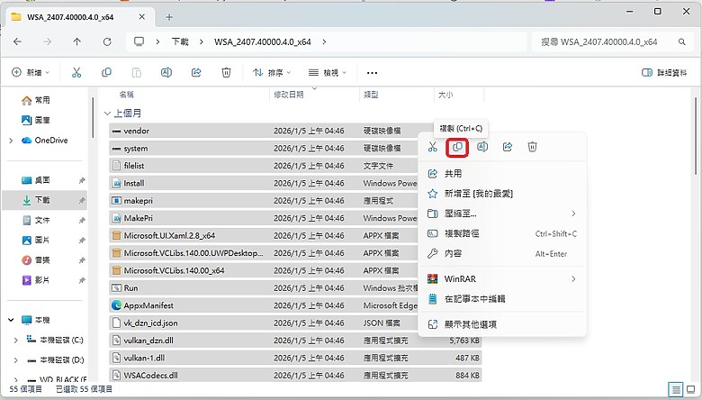Select the AppxManifest file
702x400 pixels.
[148, 305]
